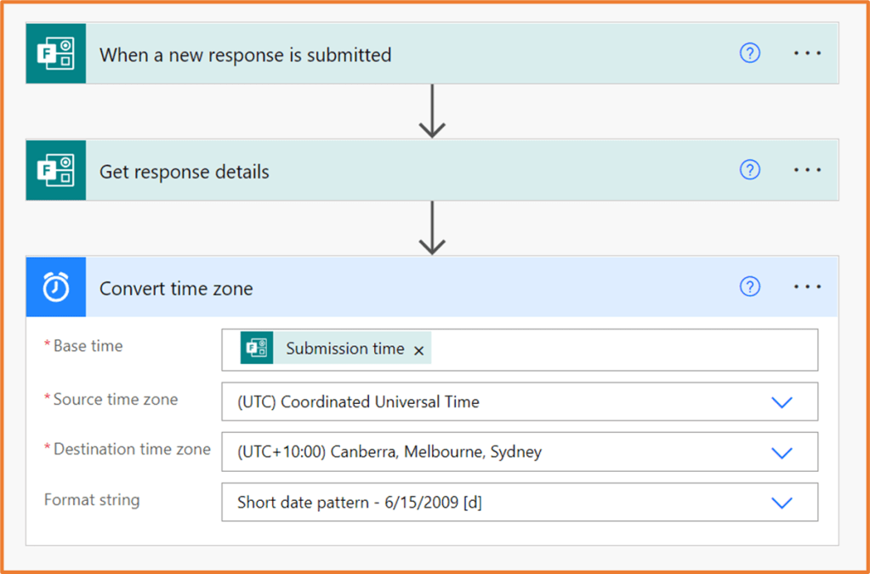Expand the Source time zone dropdown
The image size is (870, 574).
tap(781, 402)
